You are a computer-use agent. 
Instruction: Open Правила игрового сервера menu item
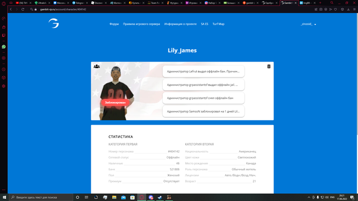pyautogui.click(x=142, y=24)
